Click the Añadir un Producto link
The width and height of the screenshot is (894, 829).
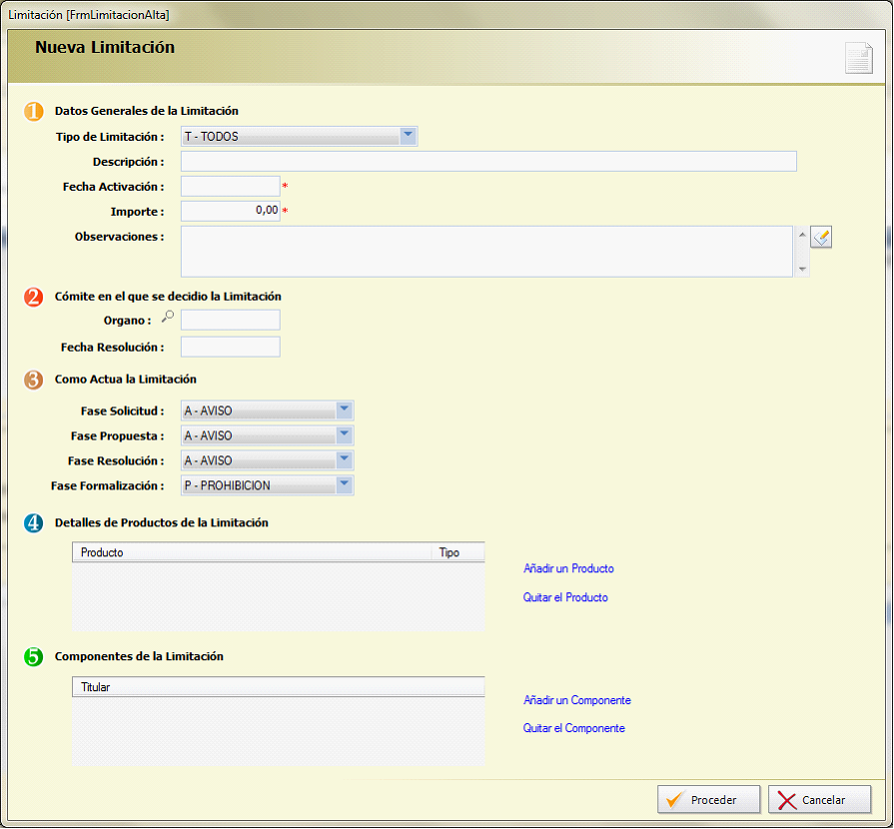(x=568, y=568)
